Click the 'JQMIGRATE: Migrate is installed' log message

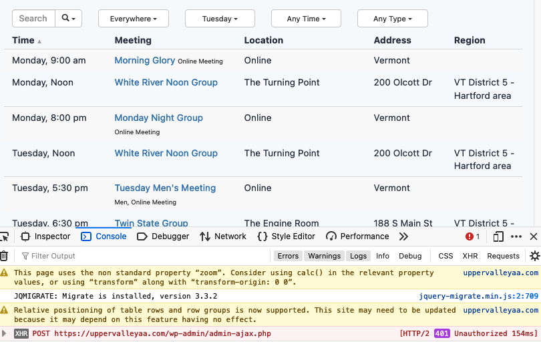[x=116, y=296]
